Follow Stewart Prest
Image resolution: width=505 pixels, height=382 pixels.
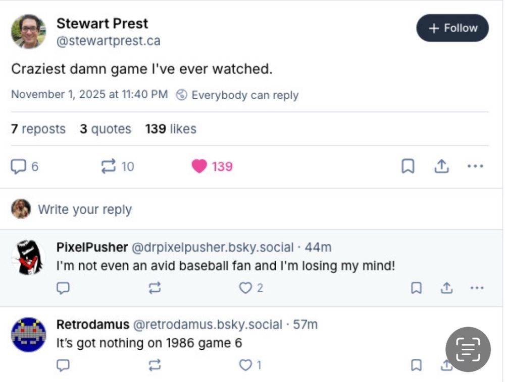pyautogui.click(x=452, y=28)
